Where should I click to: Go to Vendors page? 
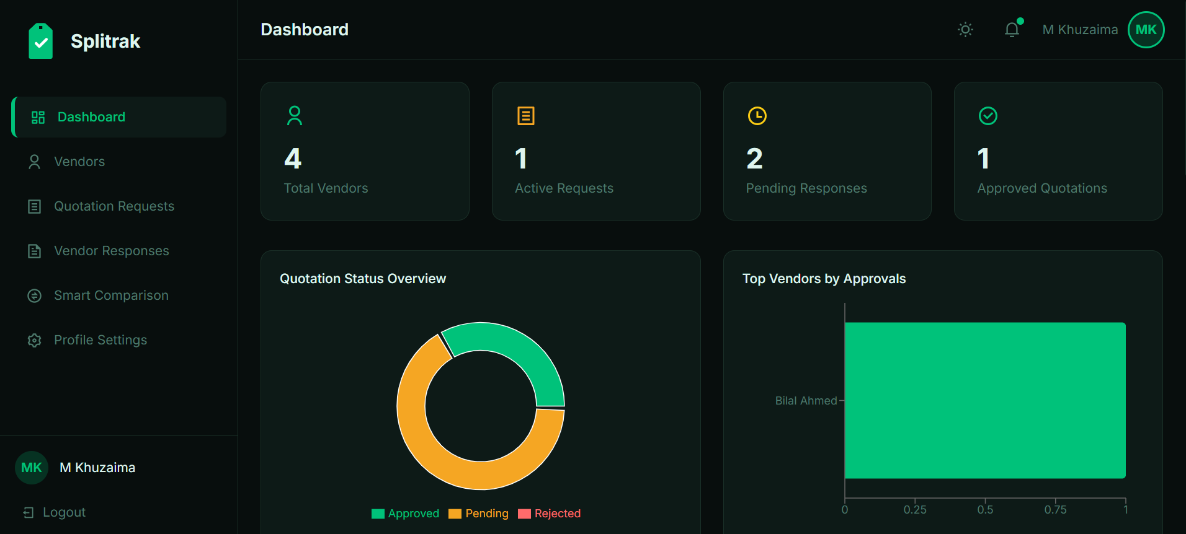pyautogui.click(x=119, y=162)
